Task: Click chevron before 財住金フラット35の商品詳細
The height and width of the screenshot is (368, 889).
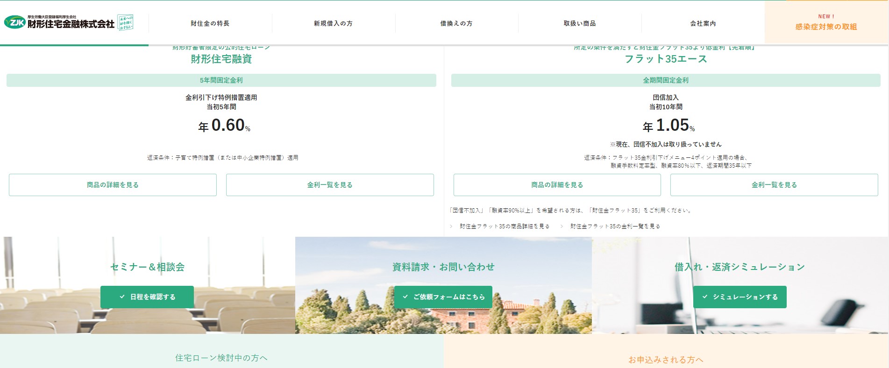Action: click(x=451, y=226)
